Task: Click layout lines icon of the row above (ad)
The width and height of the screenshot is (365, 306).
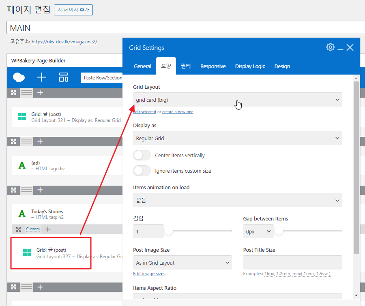Action: point(26,141)
